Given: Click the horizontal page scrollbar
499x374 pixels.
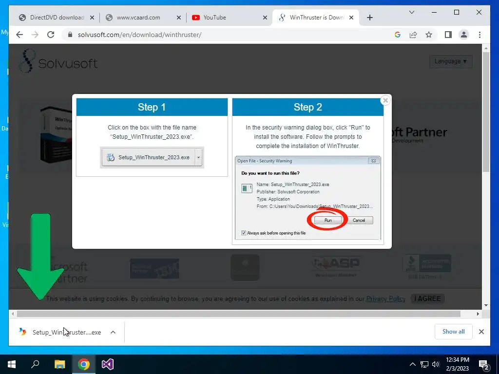Looking at the screenshot, I should tap(239, 314).
